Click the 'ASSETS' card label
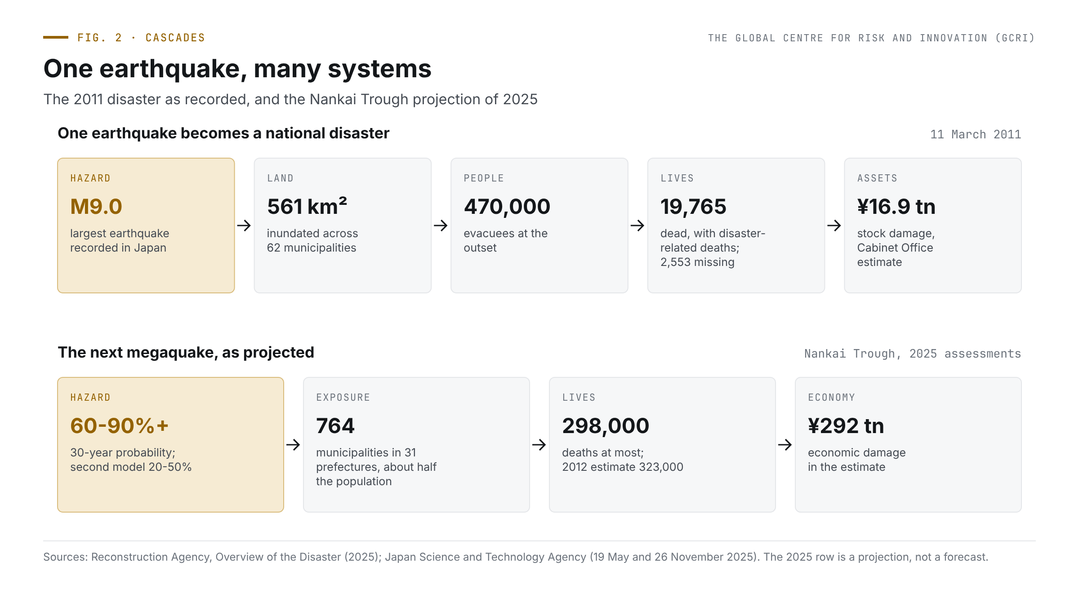 [877, 178]
